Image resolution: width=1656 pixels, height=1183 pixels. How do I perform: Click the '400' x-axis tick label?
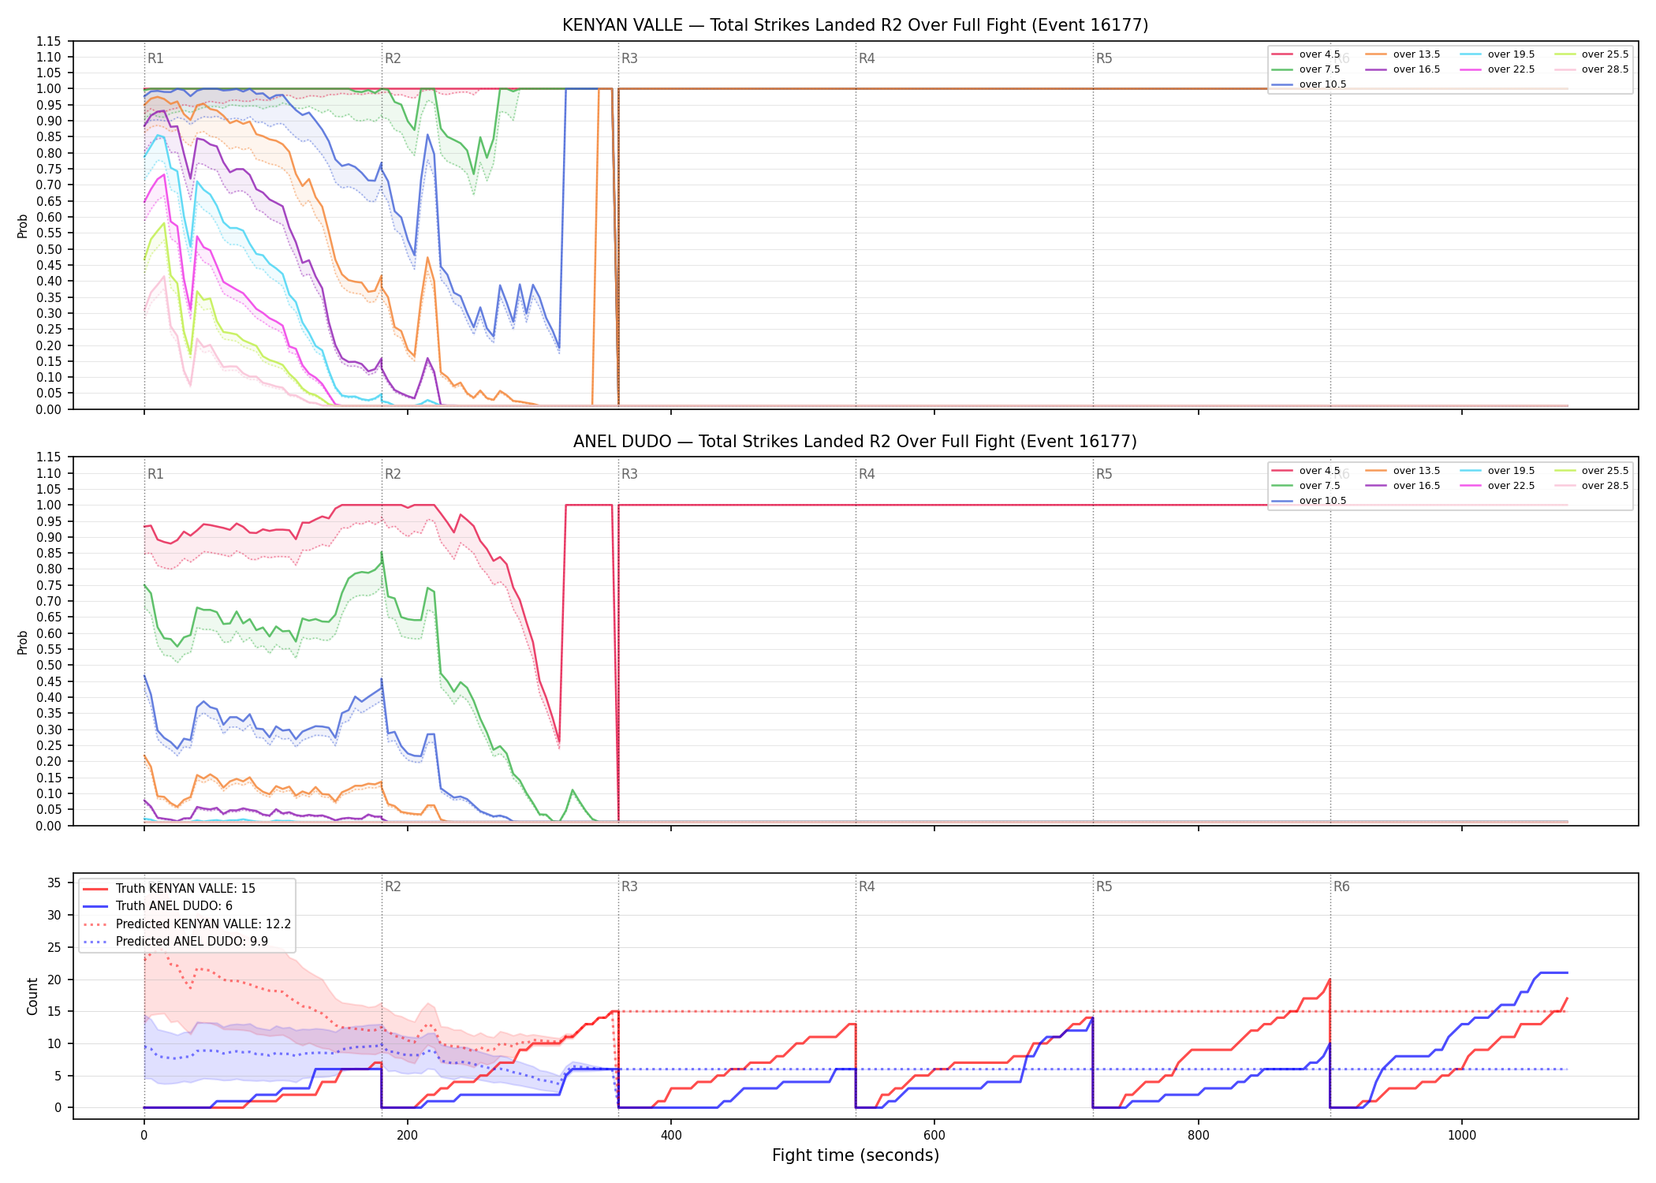pos(671,1136)
